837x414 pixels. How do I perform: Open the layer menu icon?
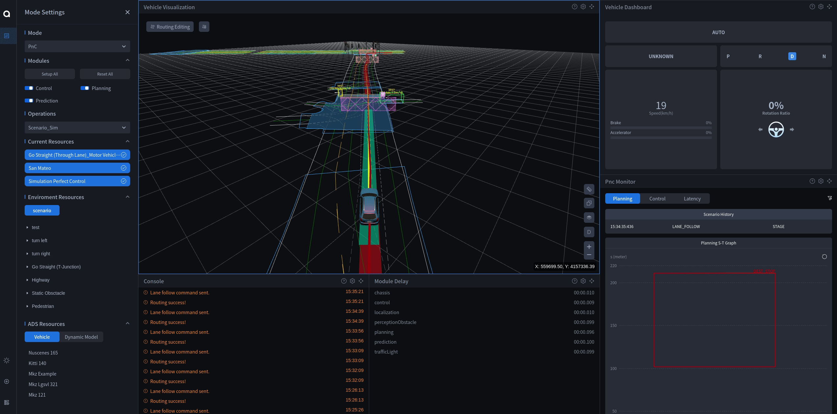(x=589, y=218)
